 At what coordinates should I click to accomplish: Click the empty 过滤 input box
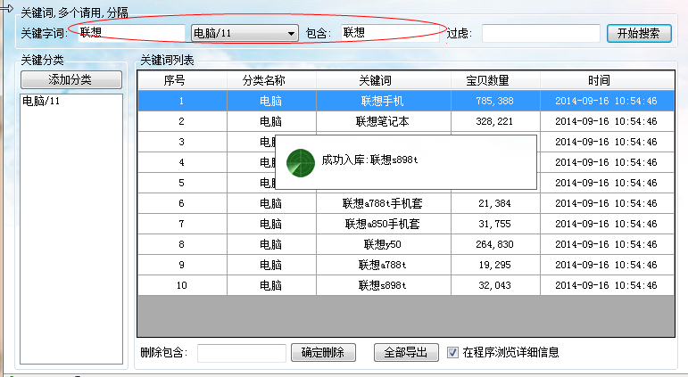tap(541, 33)
